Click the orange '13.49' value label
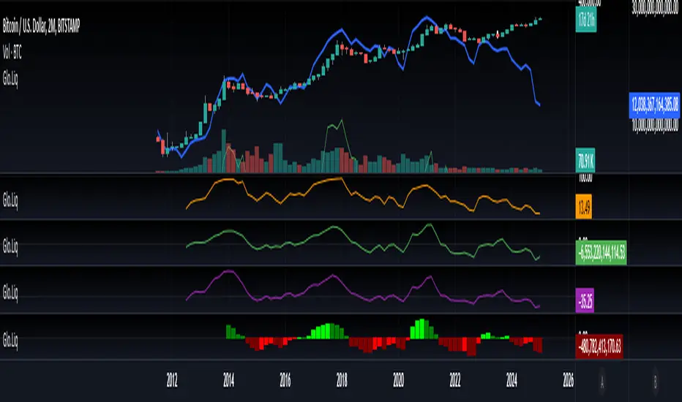 (584, 208)
